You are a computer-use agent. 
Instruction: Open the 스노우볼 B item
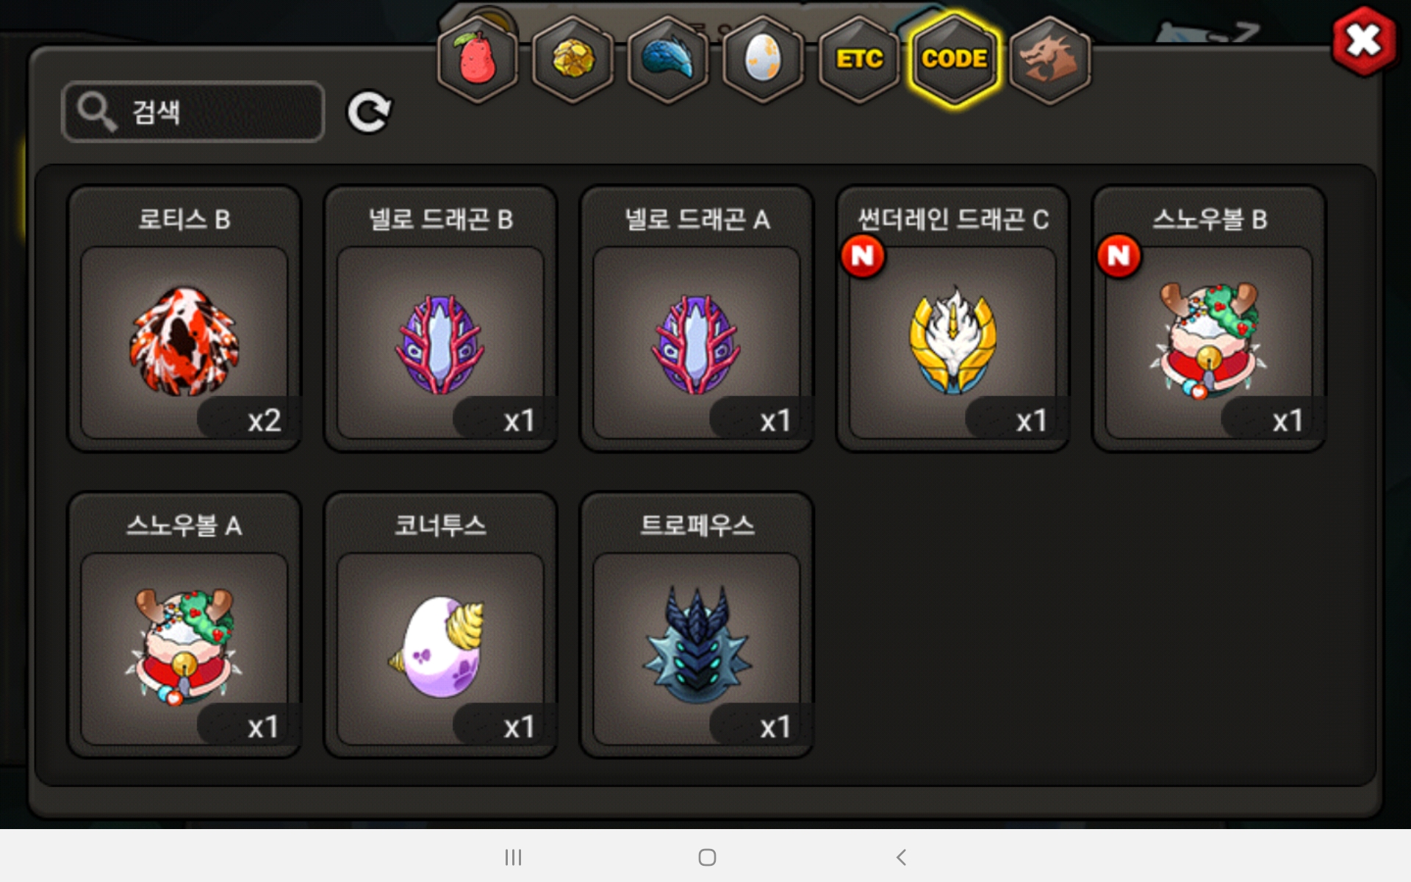click(x=1210, y=318)
